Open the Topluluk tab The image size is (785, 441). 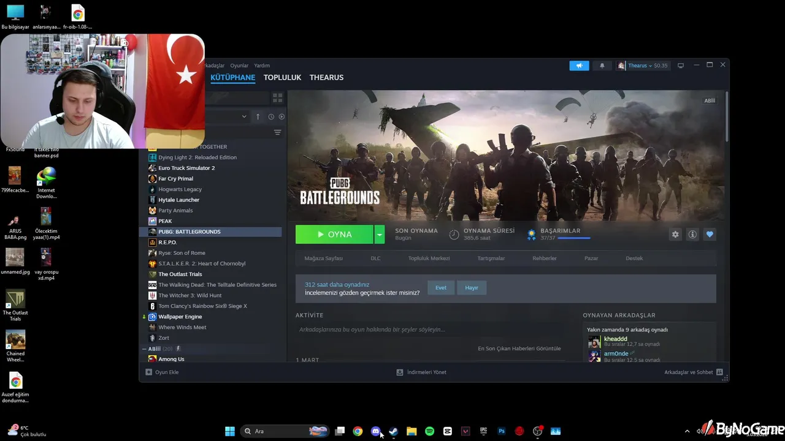click(282, 78)
